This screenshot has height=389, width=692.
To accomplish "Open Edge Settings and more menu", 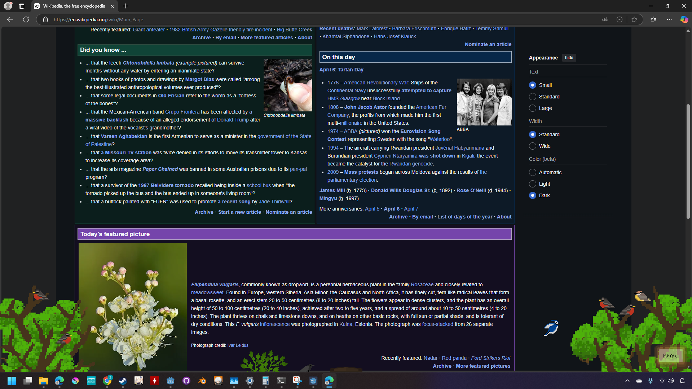I will tap(669, 19).
